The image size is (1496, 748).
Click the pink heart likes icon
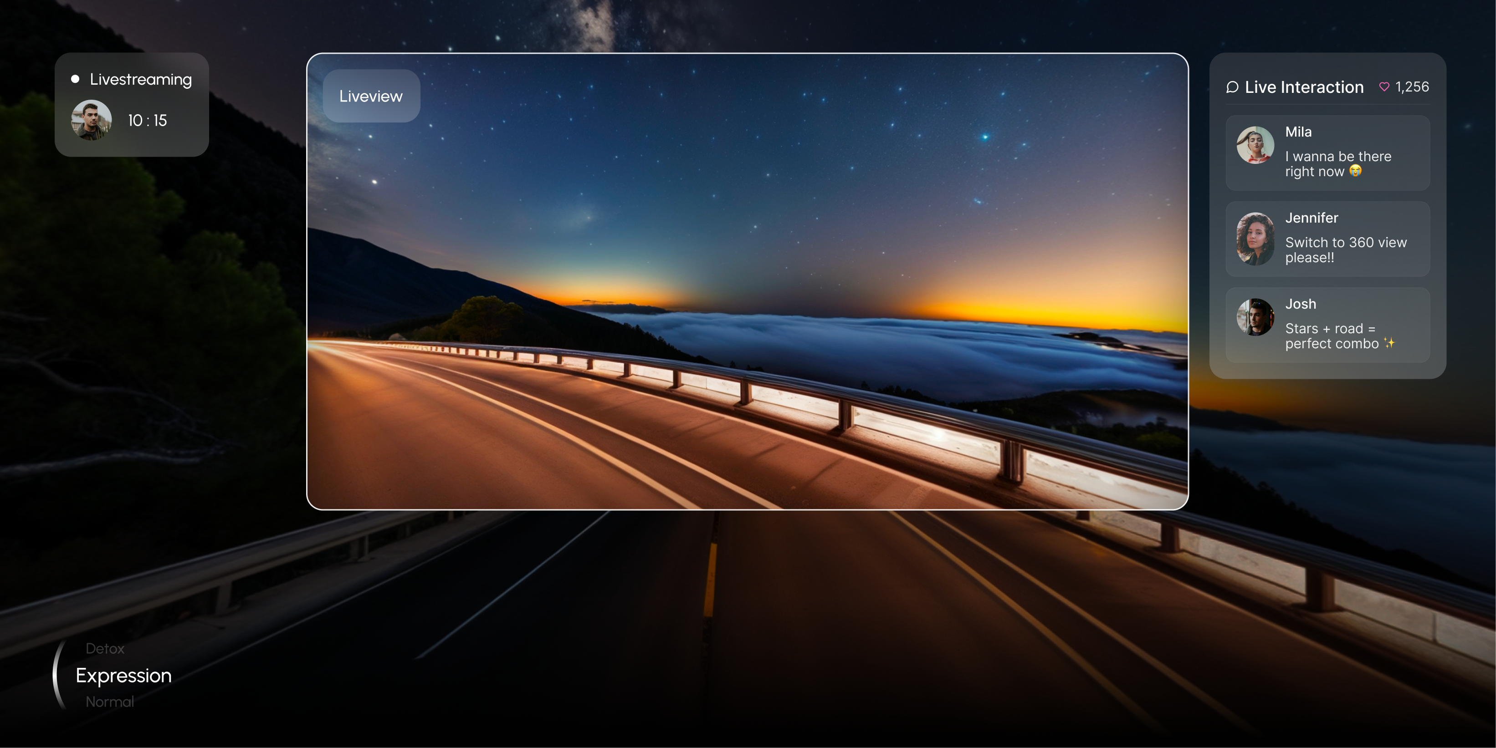click(x=1384, y=87)
